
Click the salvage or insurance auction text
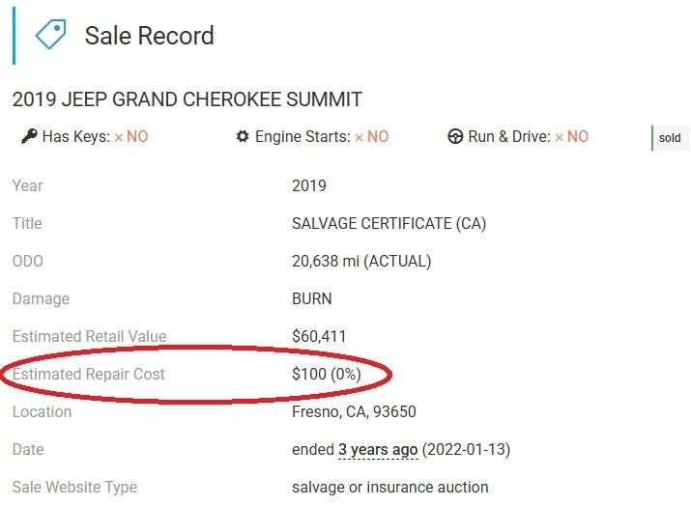(x=390, y=488)
